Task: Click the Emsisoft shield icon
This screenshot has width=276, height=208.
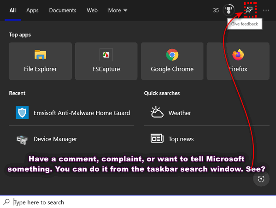Action: (x=22, y=113)
